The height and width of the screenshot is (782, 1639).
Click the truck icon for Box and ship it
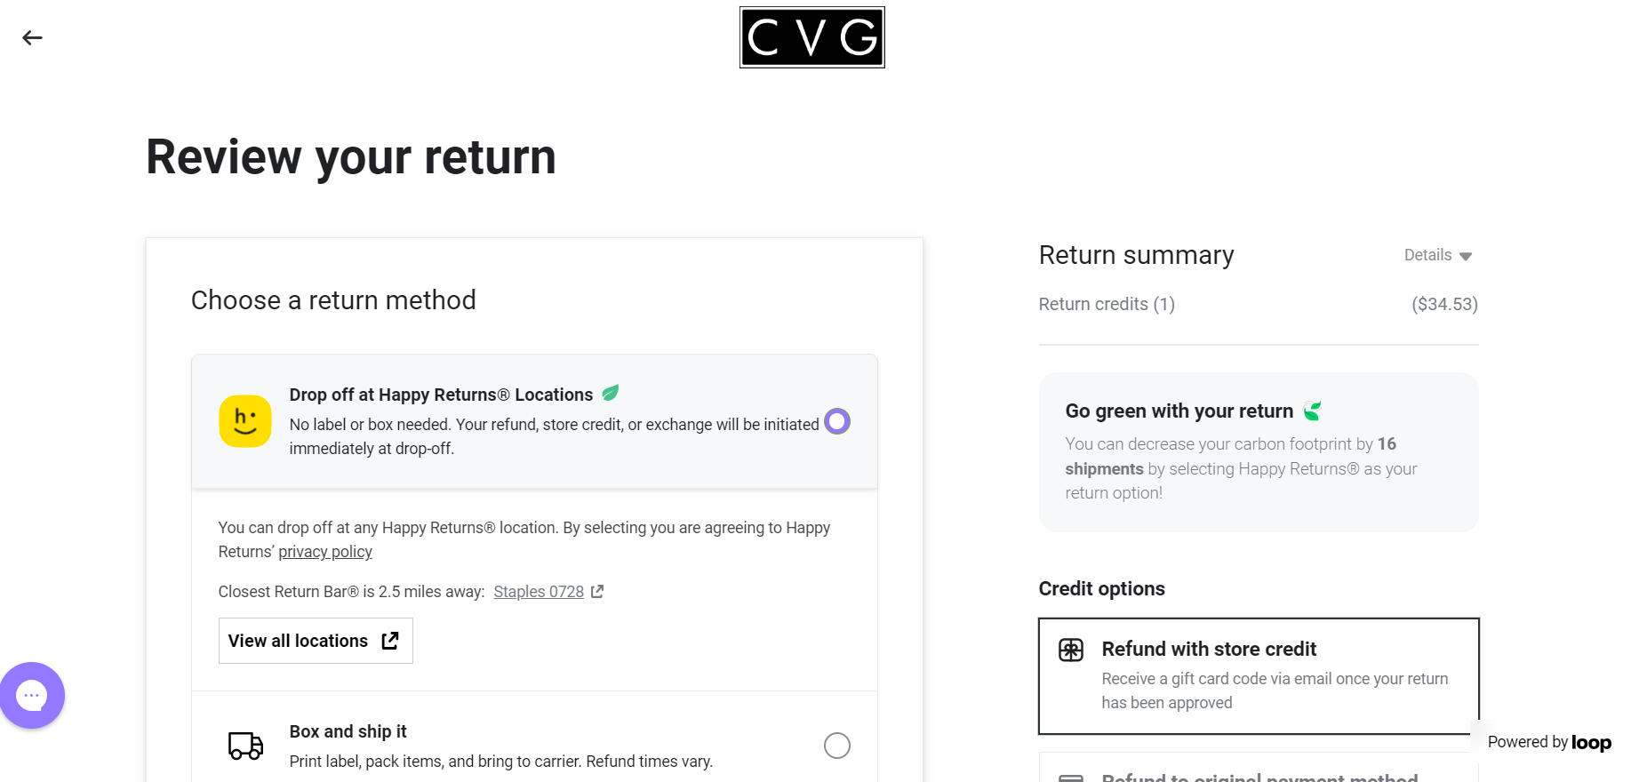pos(245,746)
